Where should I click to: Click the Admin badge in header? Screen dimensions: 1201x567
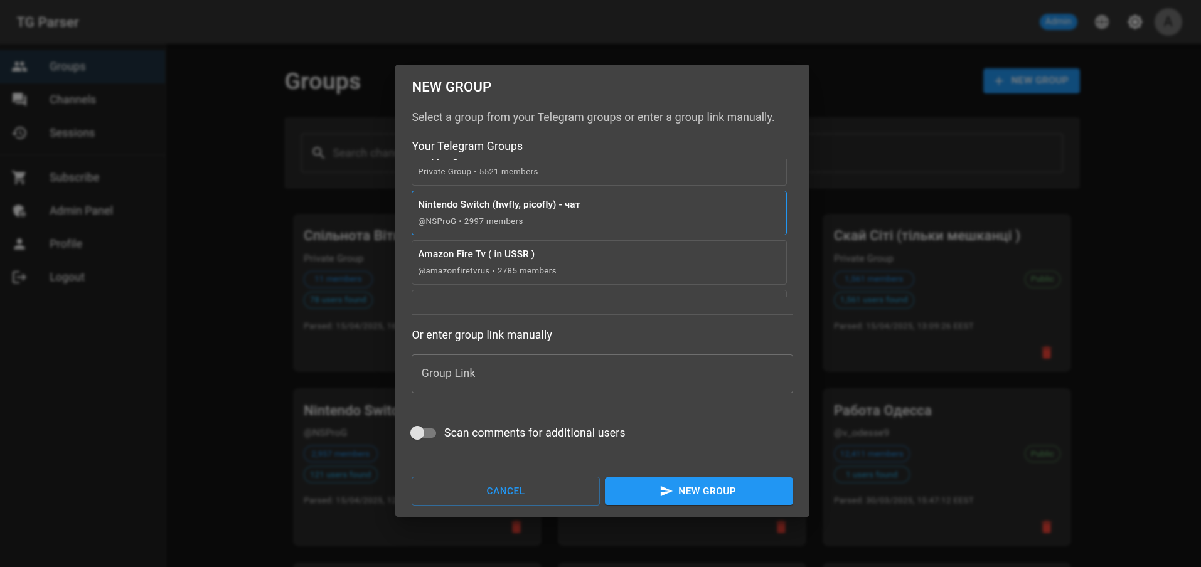coord(1059,22)
